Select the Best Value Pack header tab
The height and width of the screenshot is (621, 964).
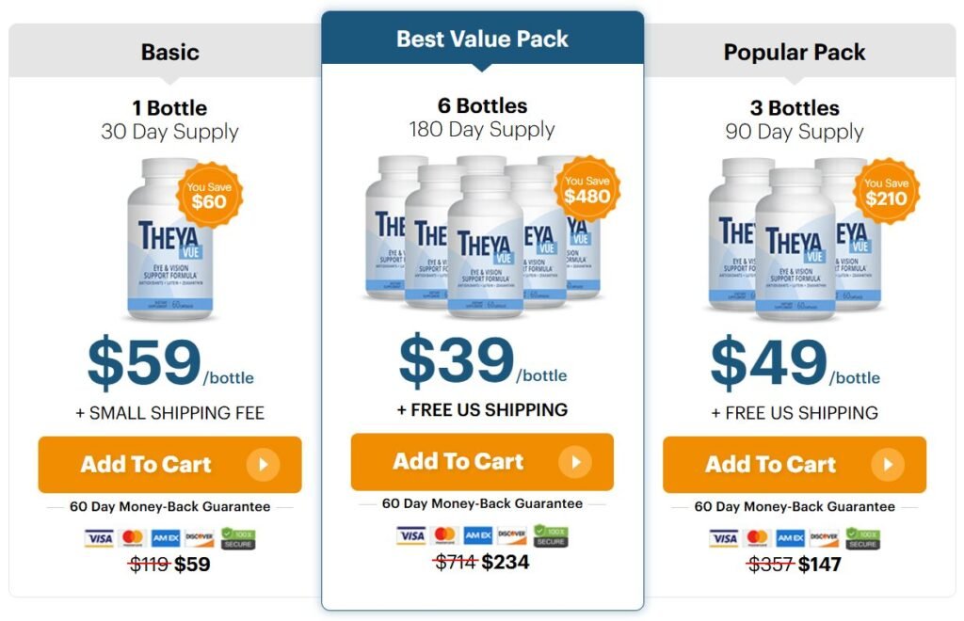pos(482,39)
